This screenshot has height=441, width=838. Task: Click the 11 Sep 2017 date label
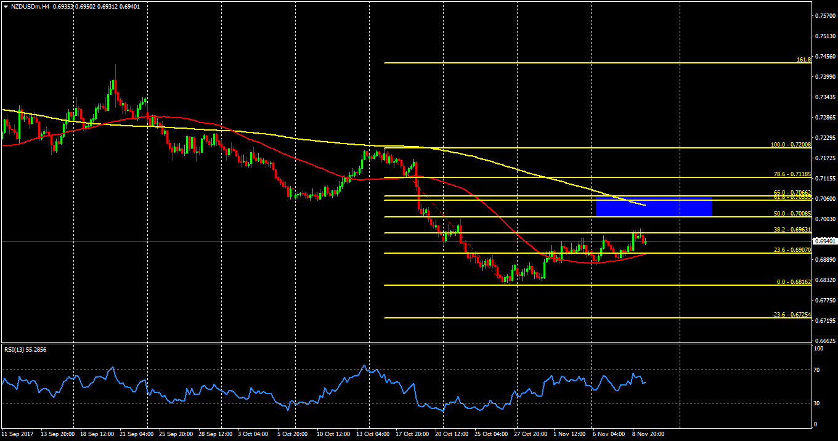pos(17,434)
